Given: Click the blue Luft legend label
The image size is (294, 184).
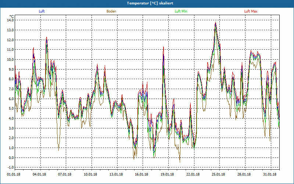Looking at the screenshot, I should [42, 11].
